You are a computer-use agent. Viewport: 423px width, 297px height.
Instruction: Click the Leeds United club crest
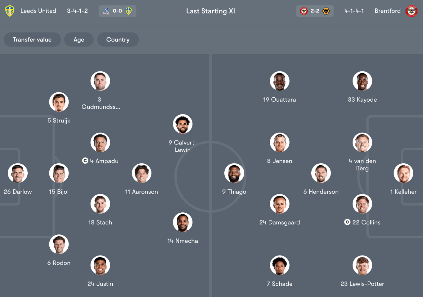pos(10,11)
